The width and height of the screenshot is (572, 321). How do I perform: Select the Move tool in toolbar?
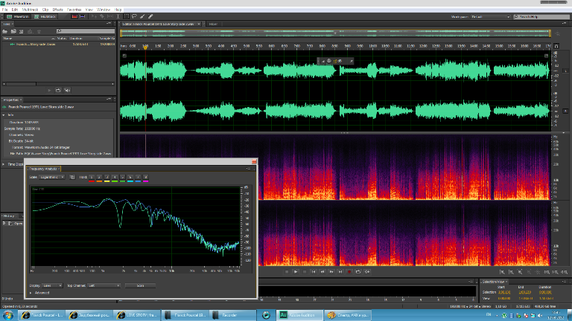coord(94,16)
